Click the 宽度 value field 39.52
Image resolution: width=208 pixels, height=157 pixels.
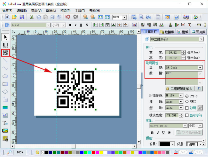click(x=173, y=53)
